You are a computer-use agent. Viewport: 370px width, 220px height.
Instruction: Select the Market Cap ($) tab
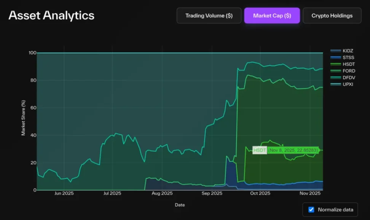pos(272,16)
